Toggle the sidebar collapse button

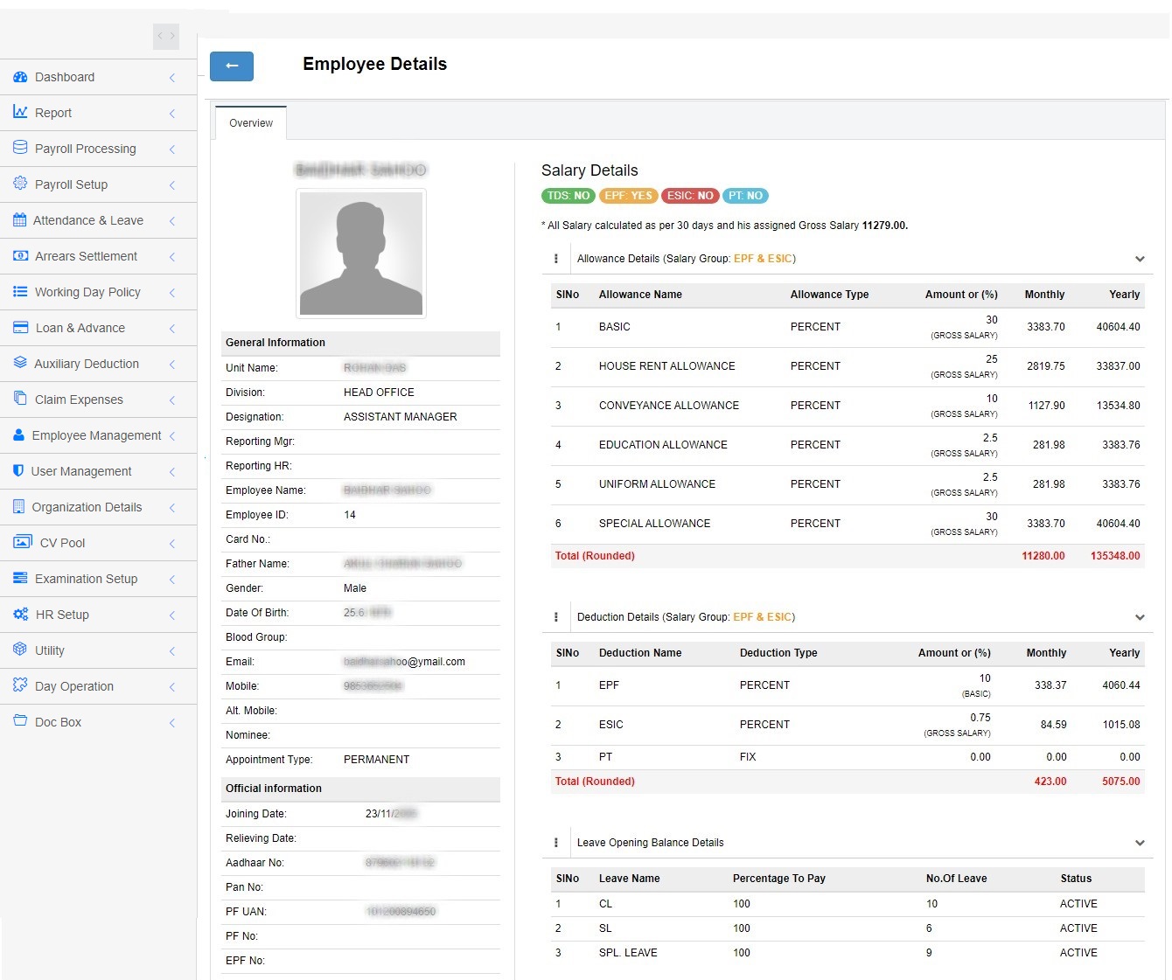click(x=166, y=36)
